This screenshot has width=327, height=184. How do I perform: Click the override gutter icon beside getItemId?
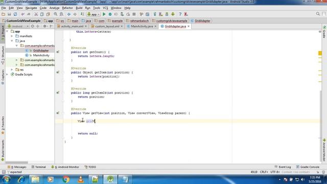tap(58, 93)
